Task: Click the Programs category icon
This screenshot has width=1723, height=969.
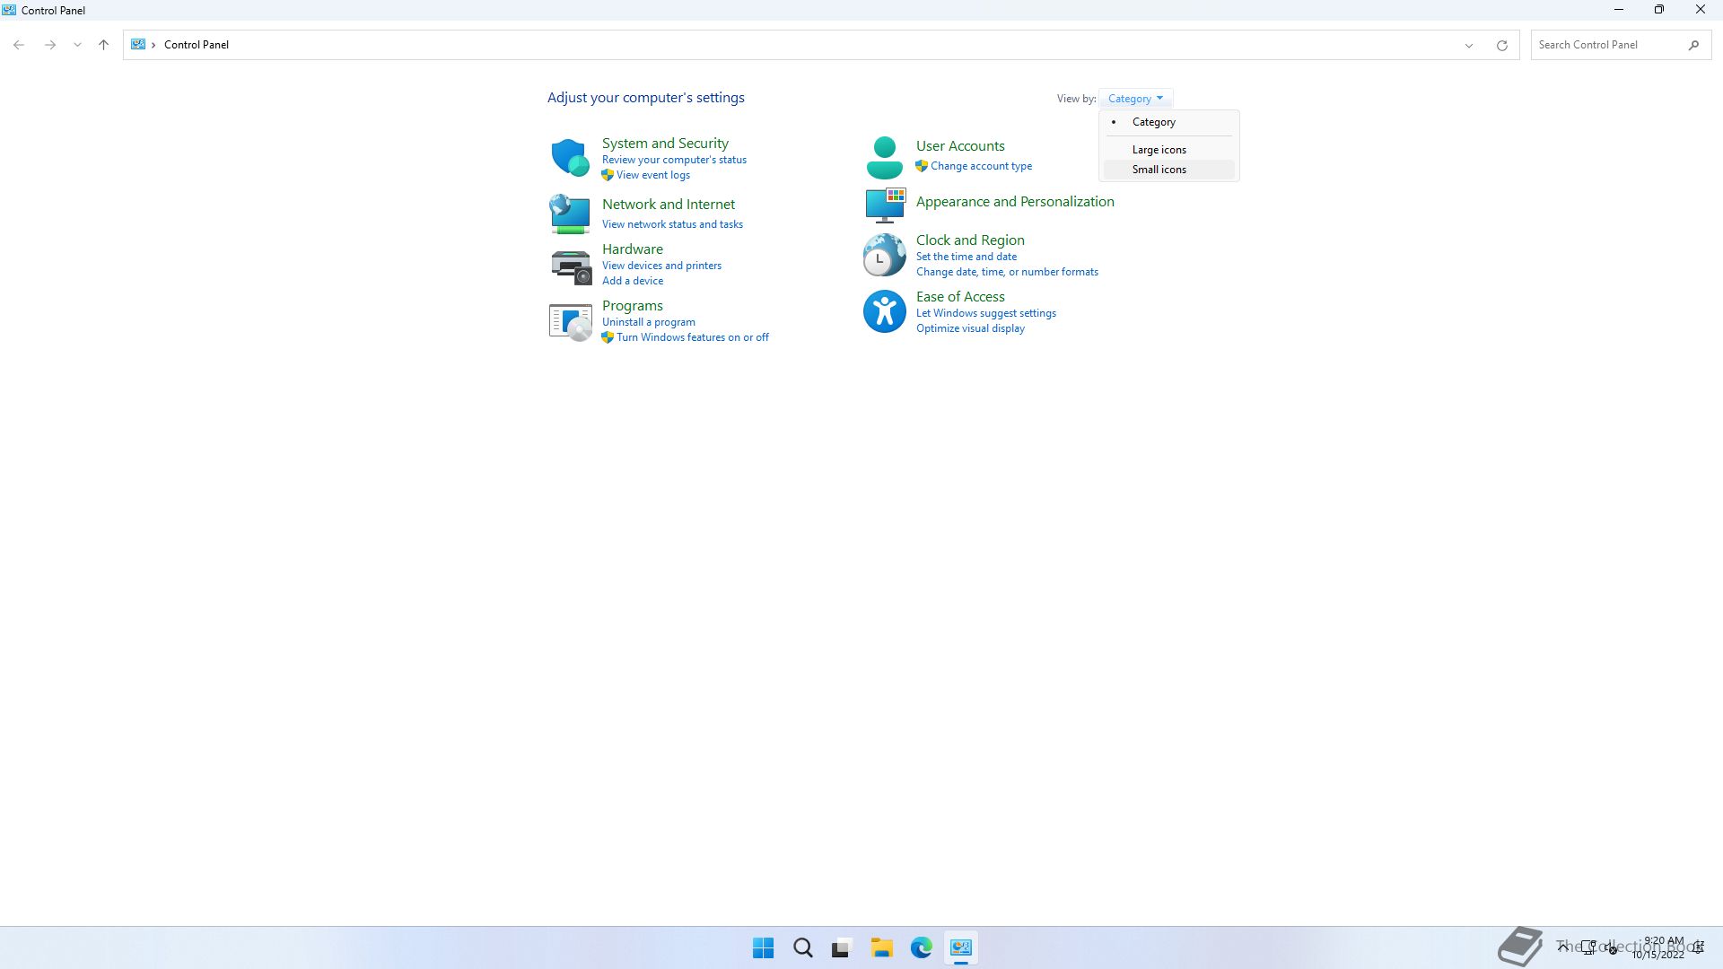Action: tap(571, 322)
